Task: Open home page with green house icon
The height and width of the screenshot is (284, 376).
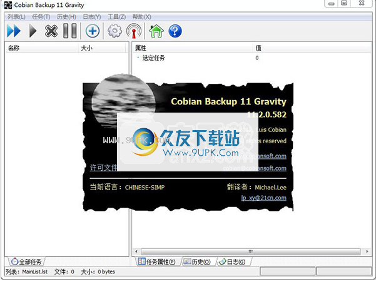Action: point(156,31)
